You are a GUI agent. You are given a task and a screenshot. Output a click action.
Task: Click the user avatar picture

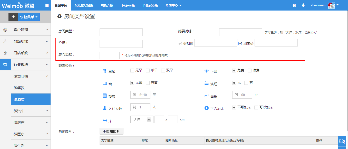point(331,5)
